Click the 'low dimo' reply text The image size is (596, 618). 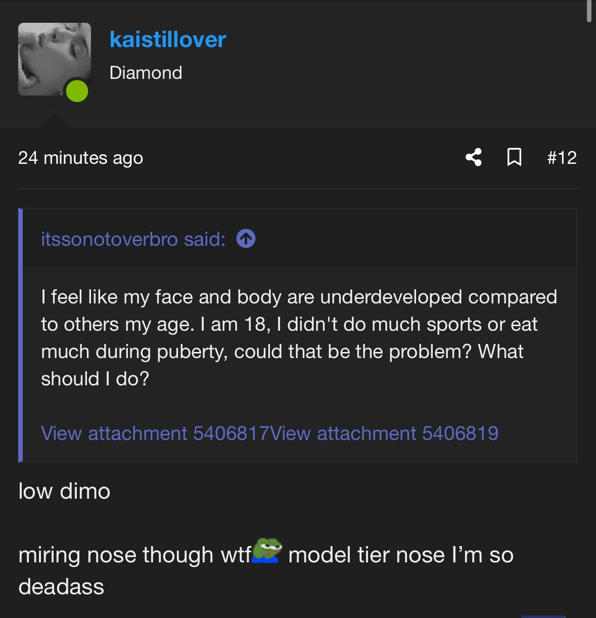tap(64, 491)
